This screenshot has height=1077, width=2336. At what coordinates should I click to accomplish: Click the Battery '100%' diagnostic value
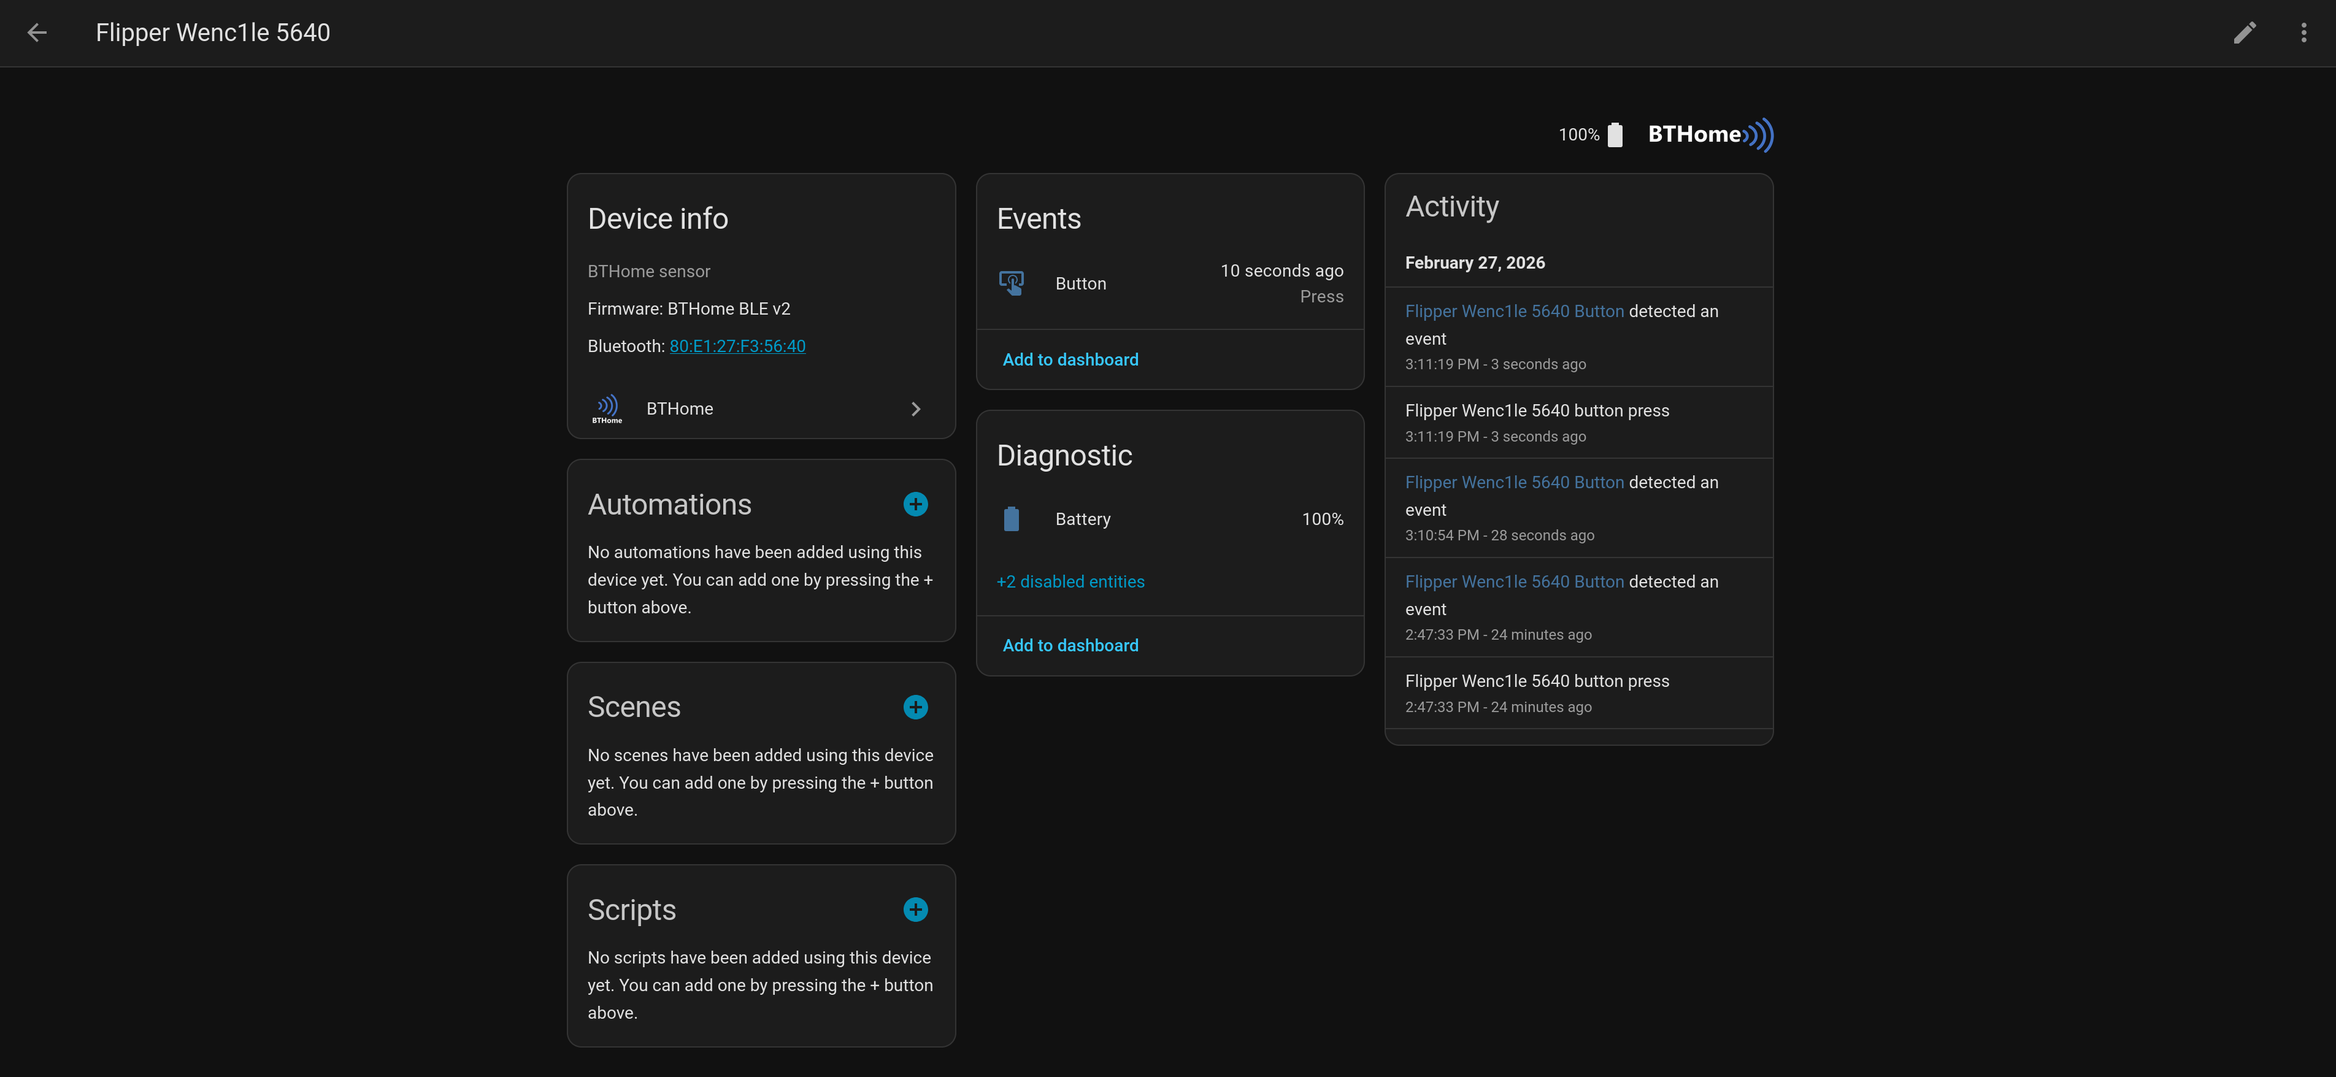[1322, 518]
